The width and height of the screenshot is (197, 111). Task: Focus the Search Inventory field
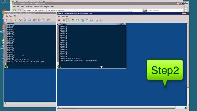click(x=164, y=10)
